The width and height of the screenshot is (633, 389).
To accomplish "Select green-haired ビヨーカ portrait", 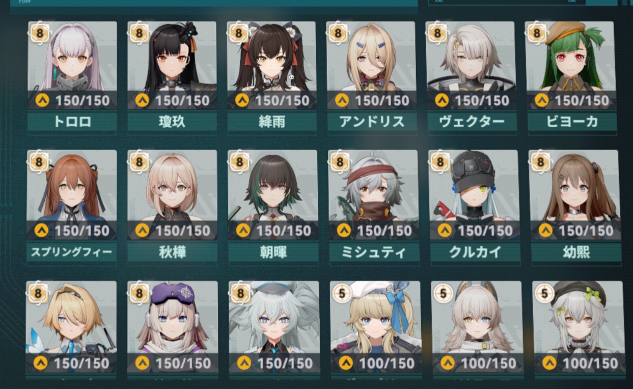I will coord(571,65).
